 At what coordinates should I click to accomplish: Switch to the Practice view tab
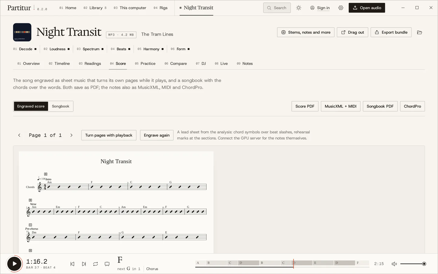coord(145,64)
